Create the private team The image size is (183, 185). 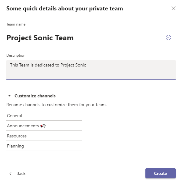[161, 173]
